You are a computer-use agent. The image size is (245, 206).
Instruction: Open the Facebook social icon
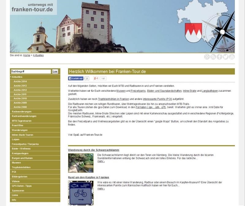[219, 57]
